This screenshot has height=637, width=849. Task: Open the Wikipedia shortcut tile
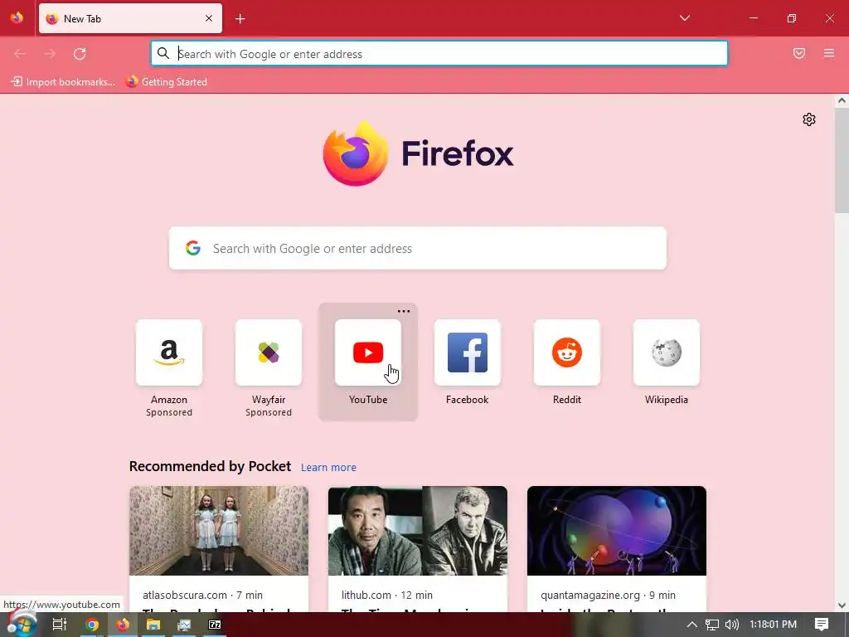pos(667,353)
